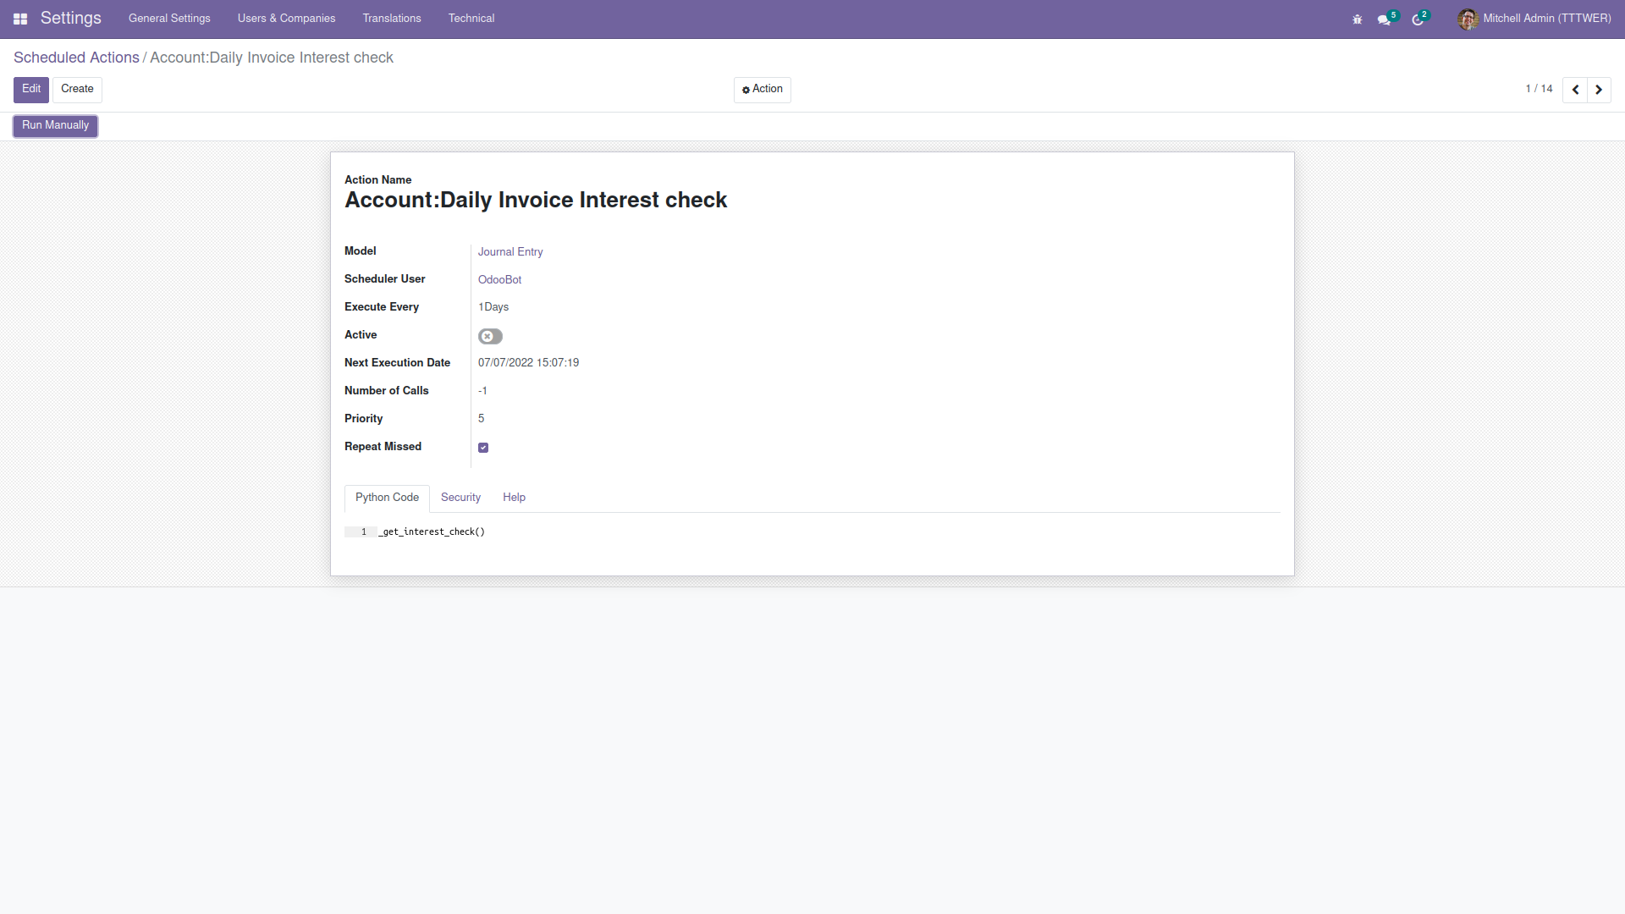
Task: Switch to the Security tab
Action: 460,498
